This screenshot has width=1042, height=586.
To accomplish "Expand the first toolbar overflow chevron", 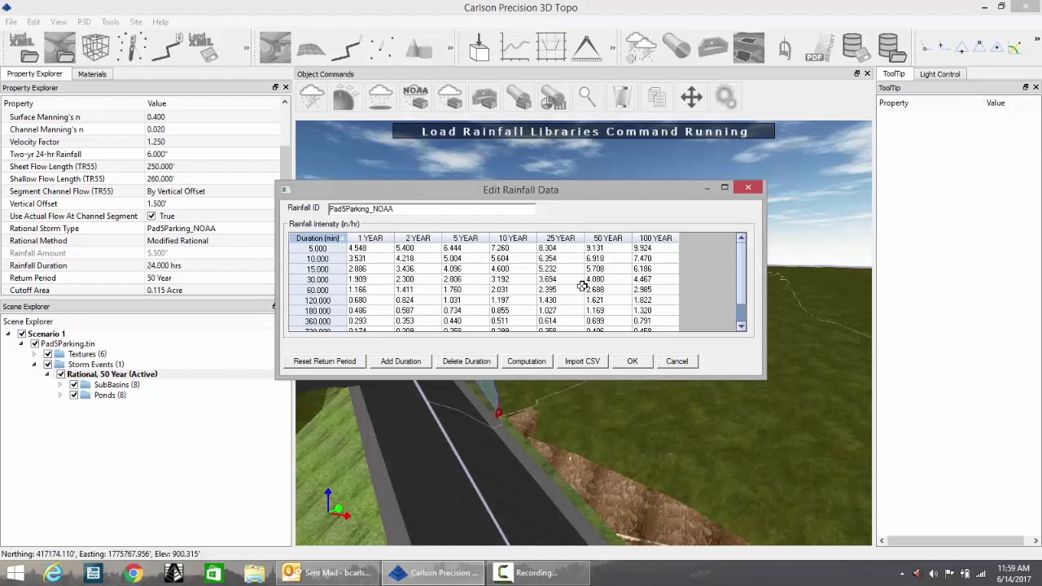I will [247, 48].
